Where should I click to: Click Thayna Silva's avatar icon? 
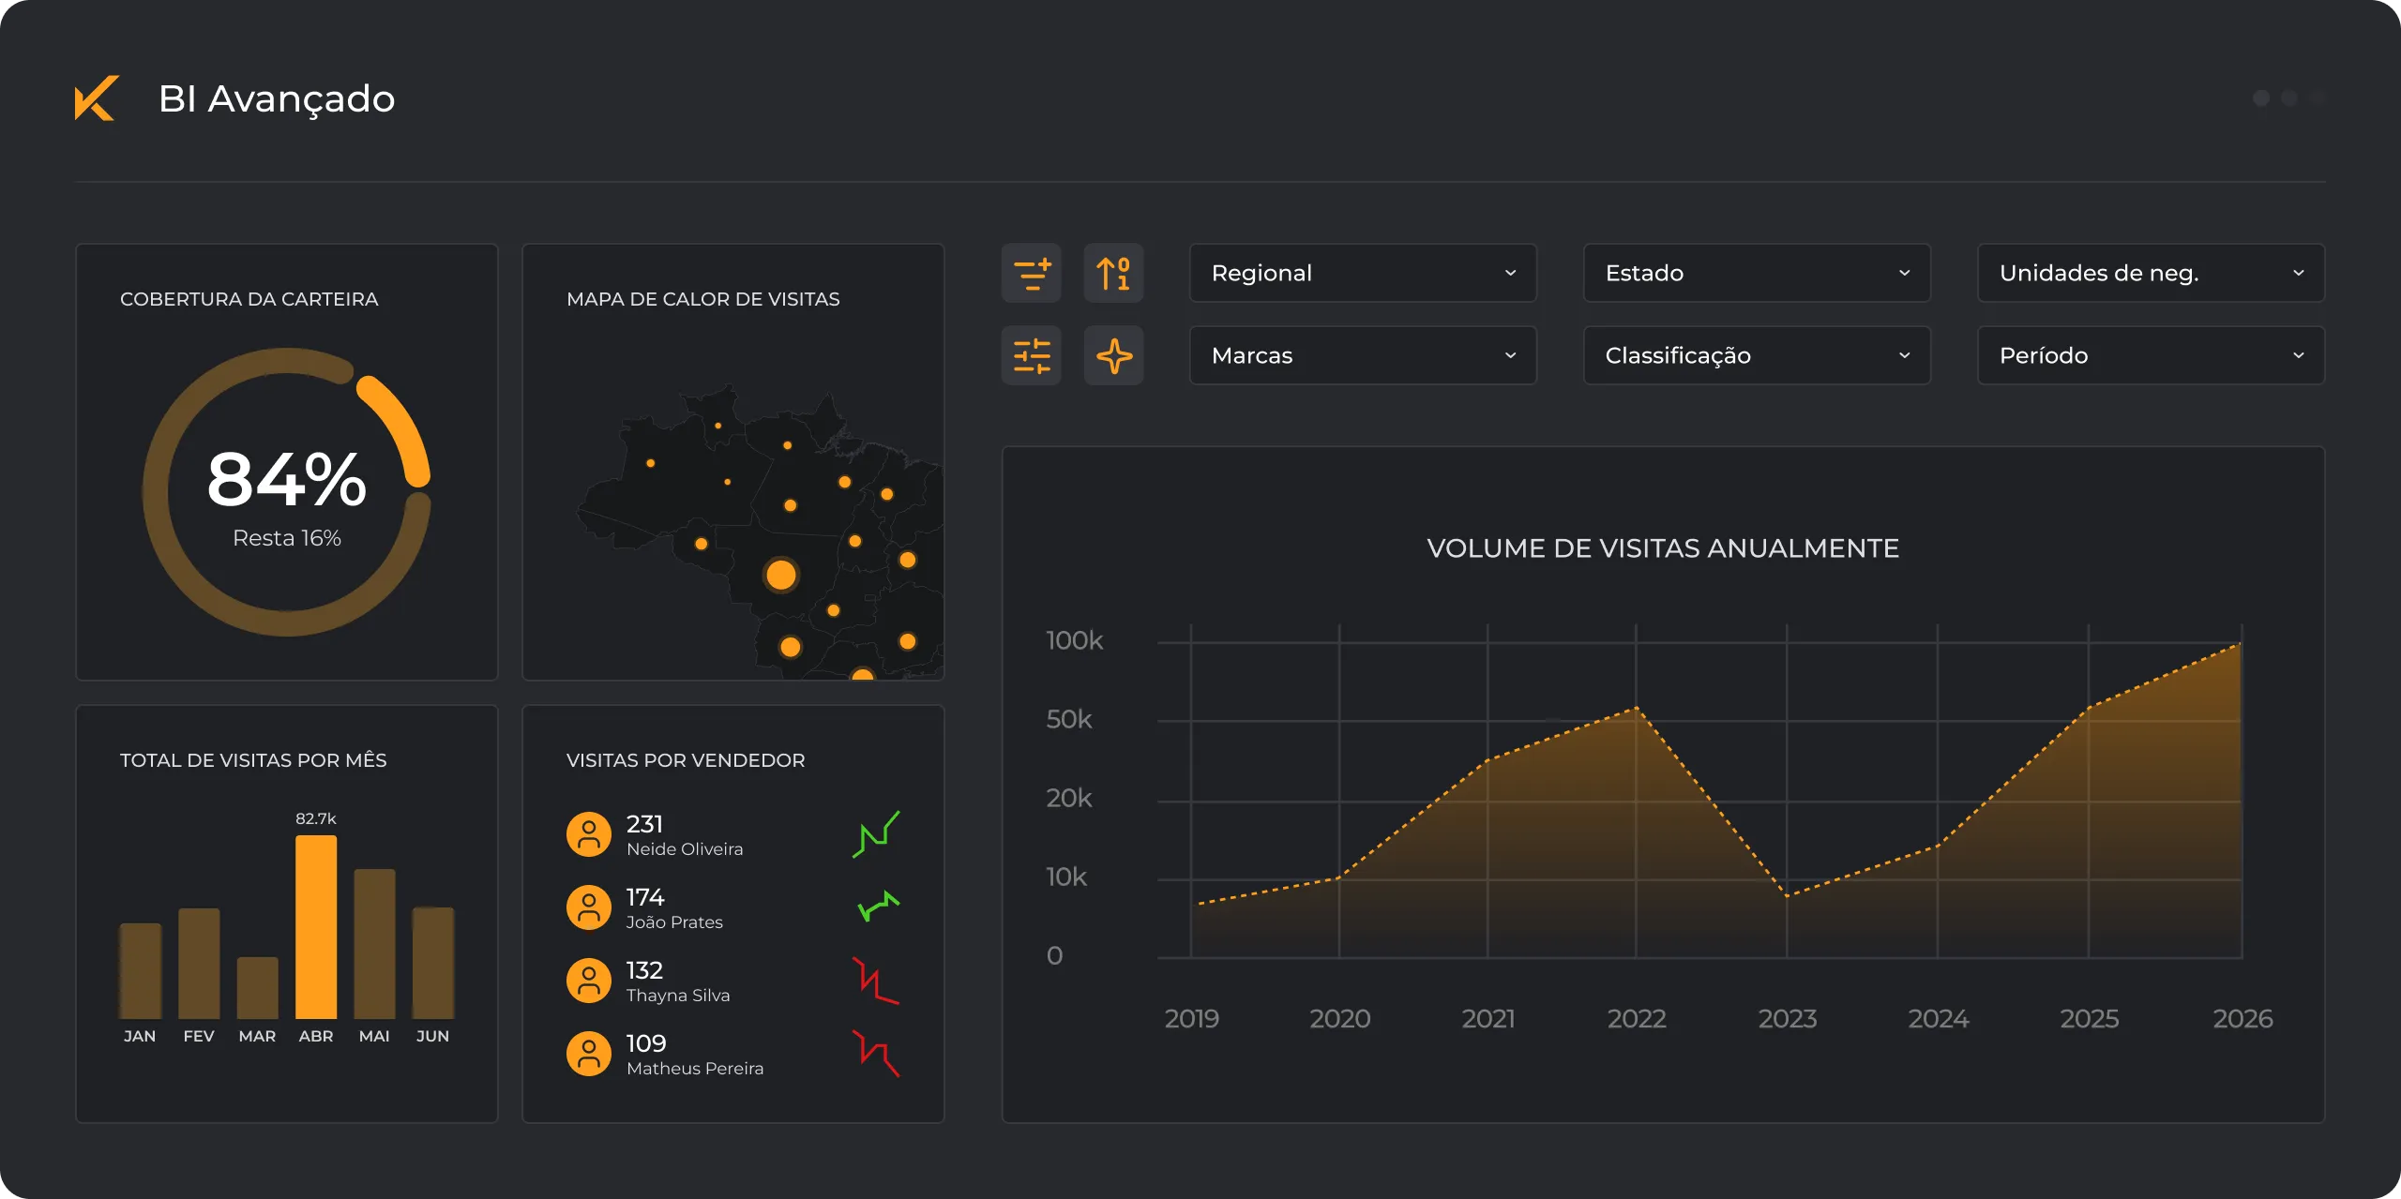pos(589,981)
